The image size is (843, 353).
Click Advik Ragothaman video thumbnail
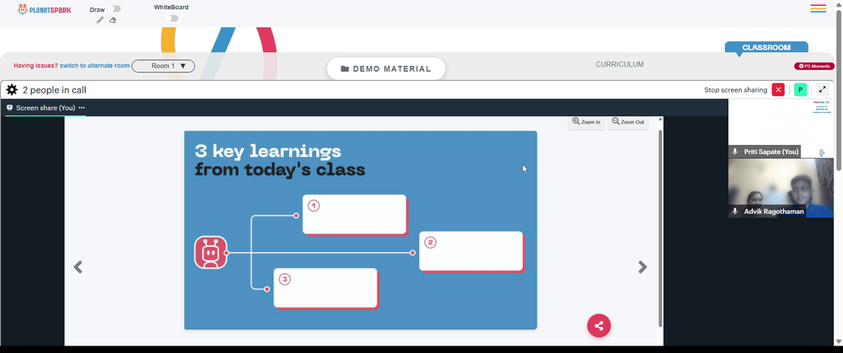pyautogui.click(x=781, y=188)
